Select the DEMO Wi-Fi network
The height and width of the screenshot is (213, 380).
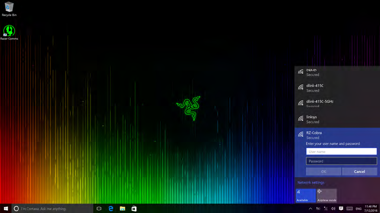pyautogui.click(x=337, y=72)
